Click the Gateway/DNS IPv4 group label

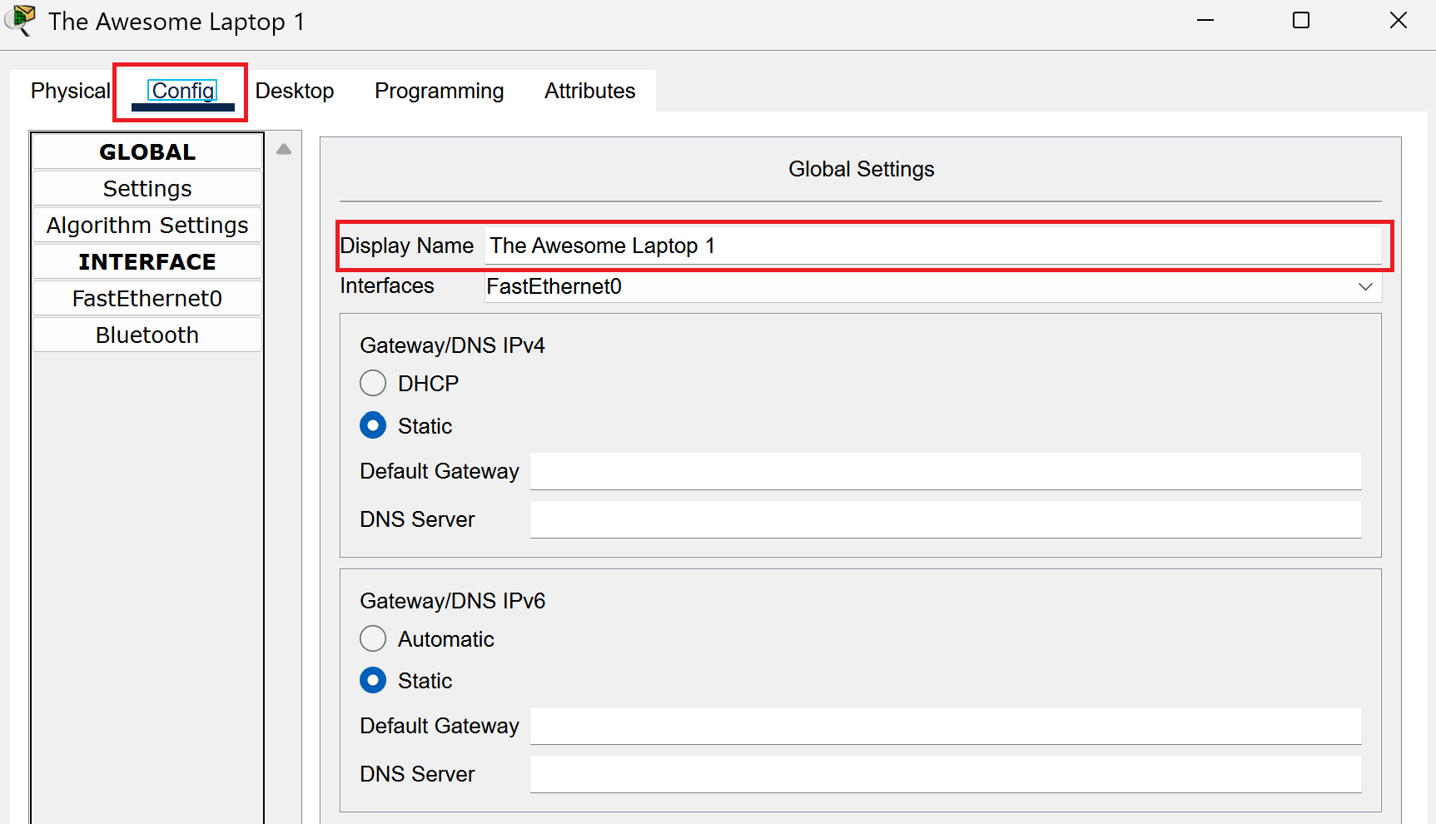pyautogui.click(x=452, y=345)
